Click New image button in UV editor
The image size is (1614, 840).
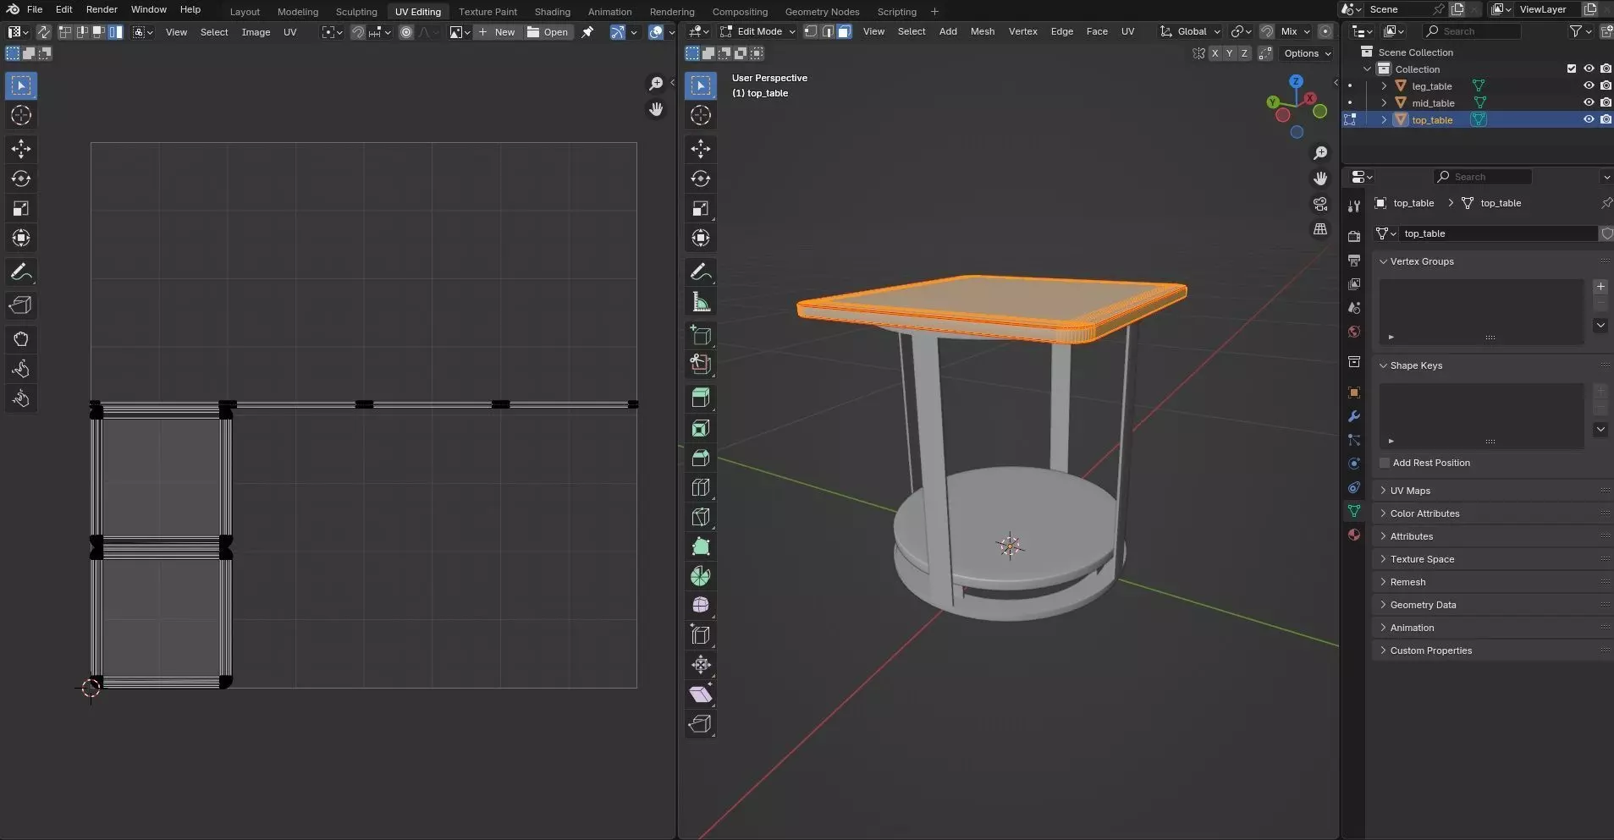coord(497,32)
